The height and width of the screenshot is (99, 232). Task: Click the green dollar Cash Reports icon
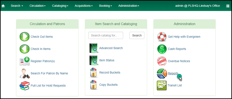pos(162,49)
